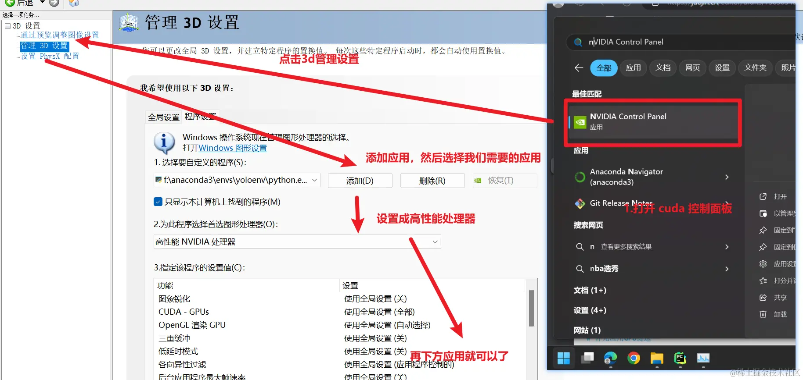Open the program selection dropdown python.e...
The width and height of the screenshot is (803, 380).
pos(237,180)
